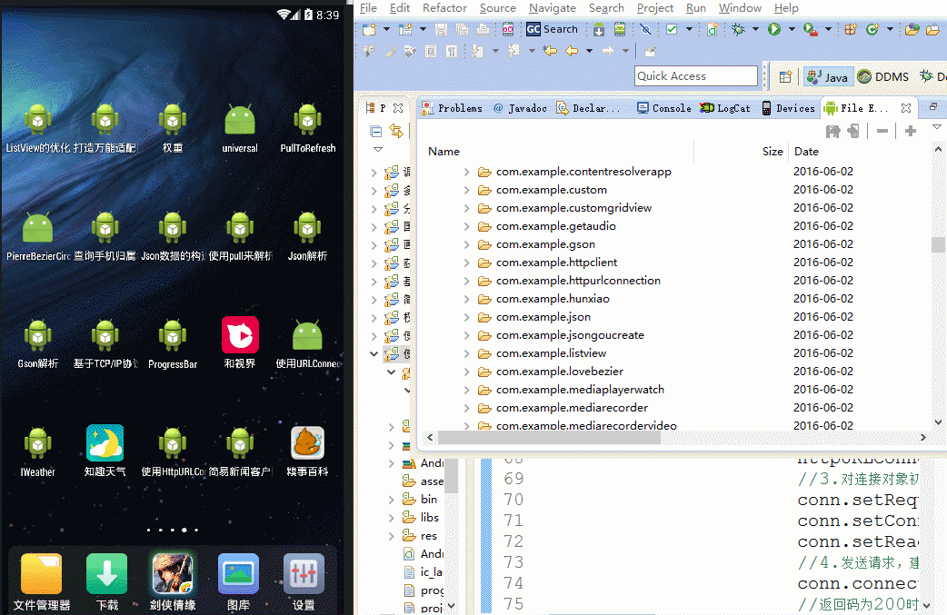Viewport: 947px width, 615px height.
Task: Click the GC Search toolbar button
Action: [552, 29]
